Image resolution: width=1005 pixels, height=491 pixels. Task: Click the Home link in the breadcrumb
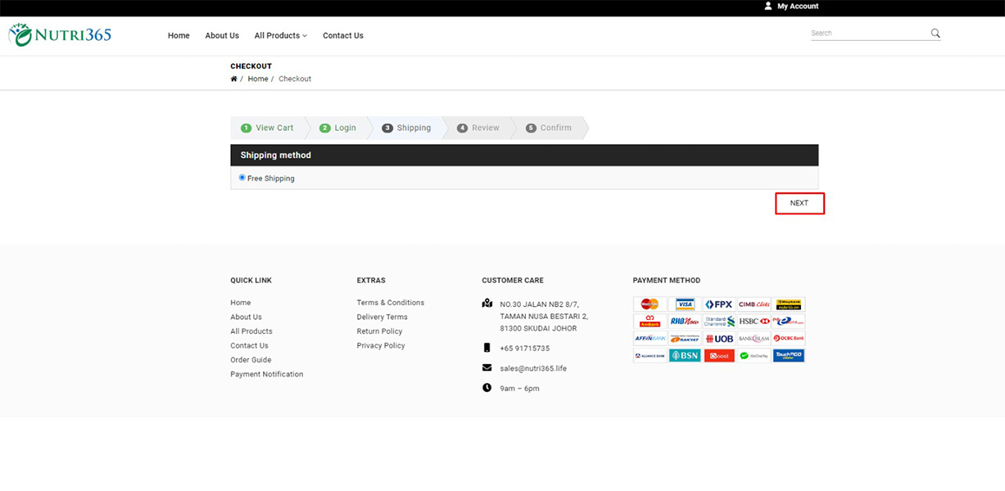coord(258,79)
